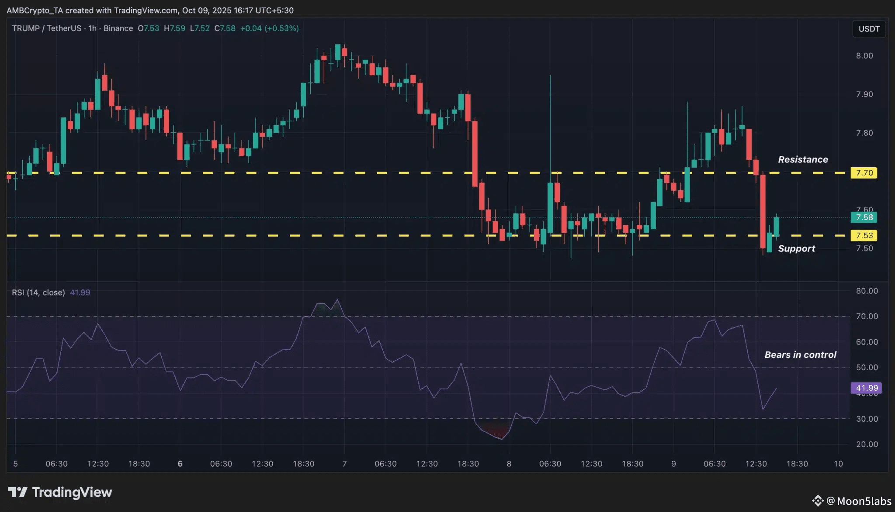Viewport: 895px width, 512px height.
Task: Click the TRUMP / TetherUS symbol title
Action: pyautogui.click(x=46, y=28)
